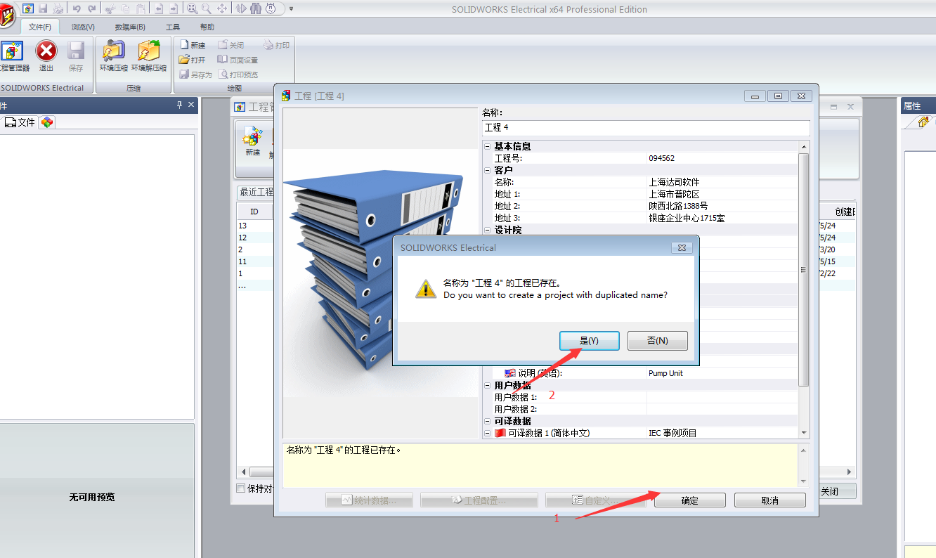Click 取消 button in project dialog
Screen dimensions: 936x558
[x=770, y=500]
